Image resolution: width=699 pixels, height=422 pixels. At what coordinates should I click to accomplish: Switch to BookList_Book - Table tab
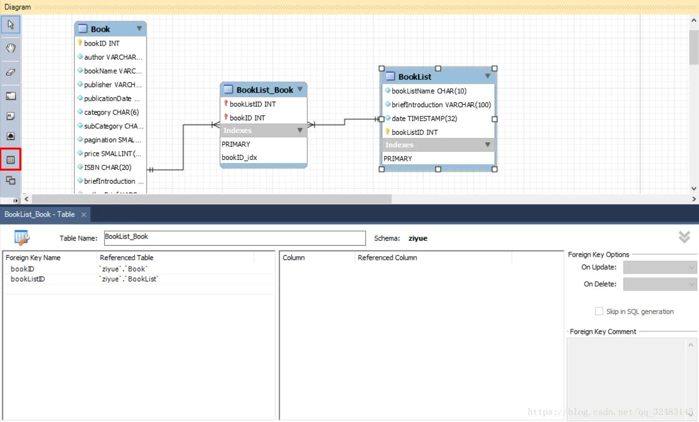pos(40,214)
